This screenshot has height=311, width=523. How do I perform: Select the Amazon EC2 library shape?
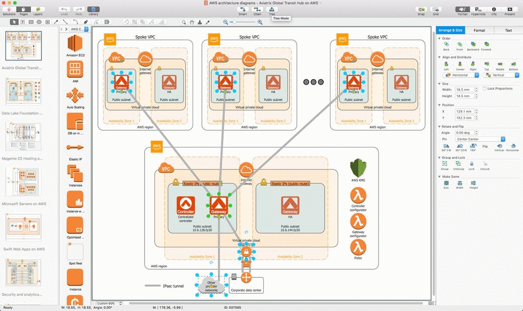pos(75,46)
